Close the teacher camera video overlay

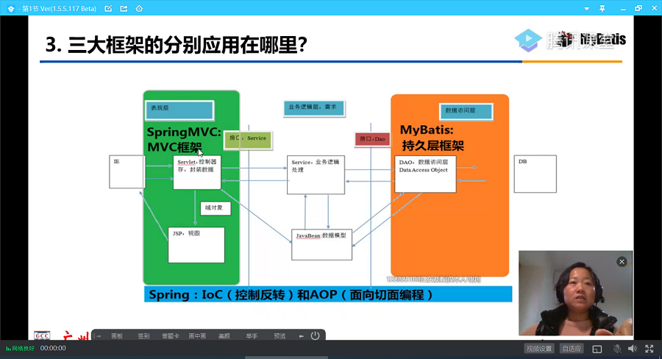[622, 261]
